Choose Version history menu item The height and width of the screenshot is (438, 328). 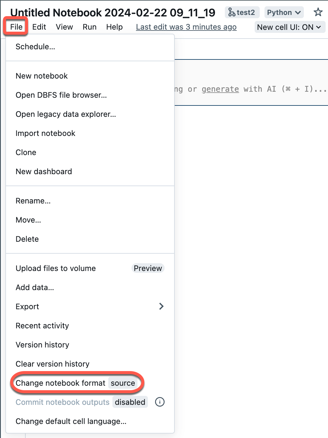[x=90, y=345]
